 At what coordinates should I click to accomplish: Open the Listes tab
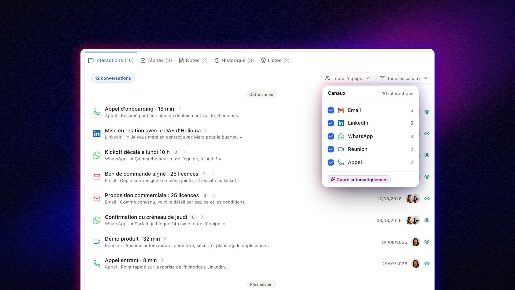[x=275, y=60]
